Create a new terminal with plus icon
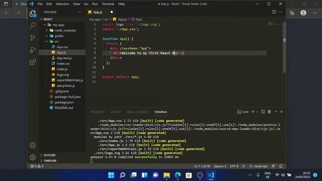 [253, 112]
